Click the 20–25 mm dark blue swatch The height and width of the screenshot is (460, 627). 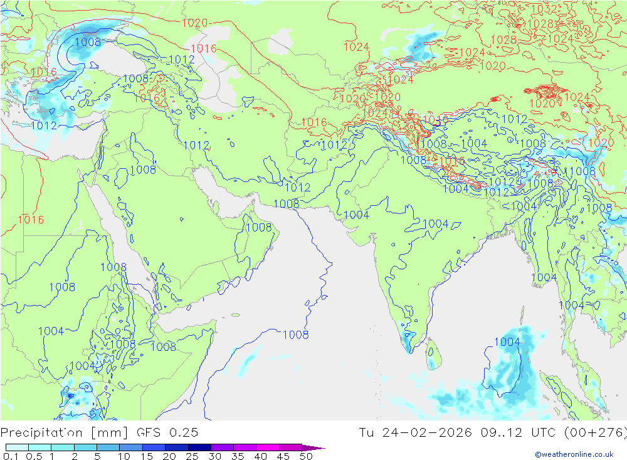pyautogui.click(x=177, y=447)
